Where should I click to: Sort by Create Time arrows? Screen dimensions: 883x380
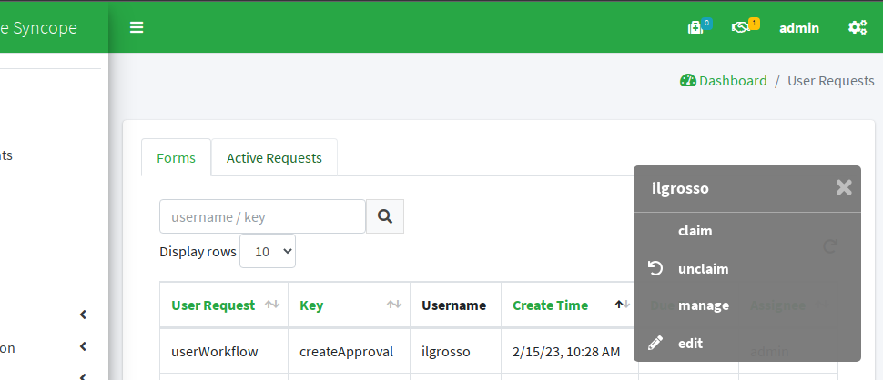coord(623,305)
